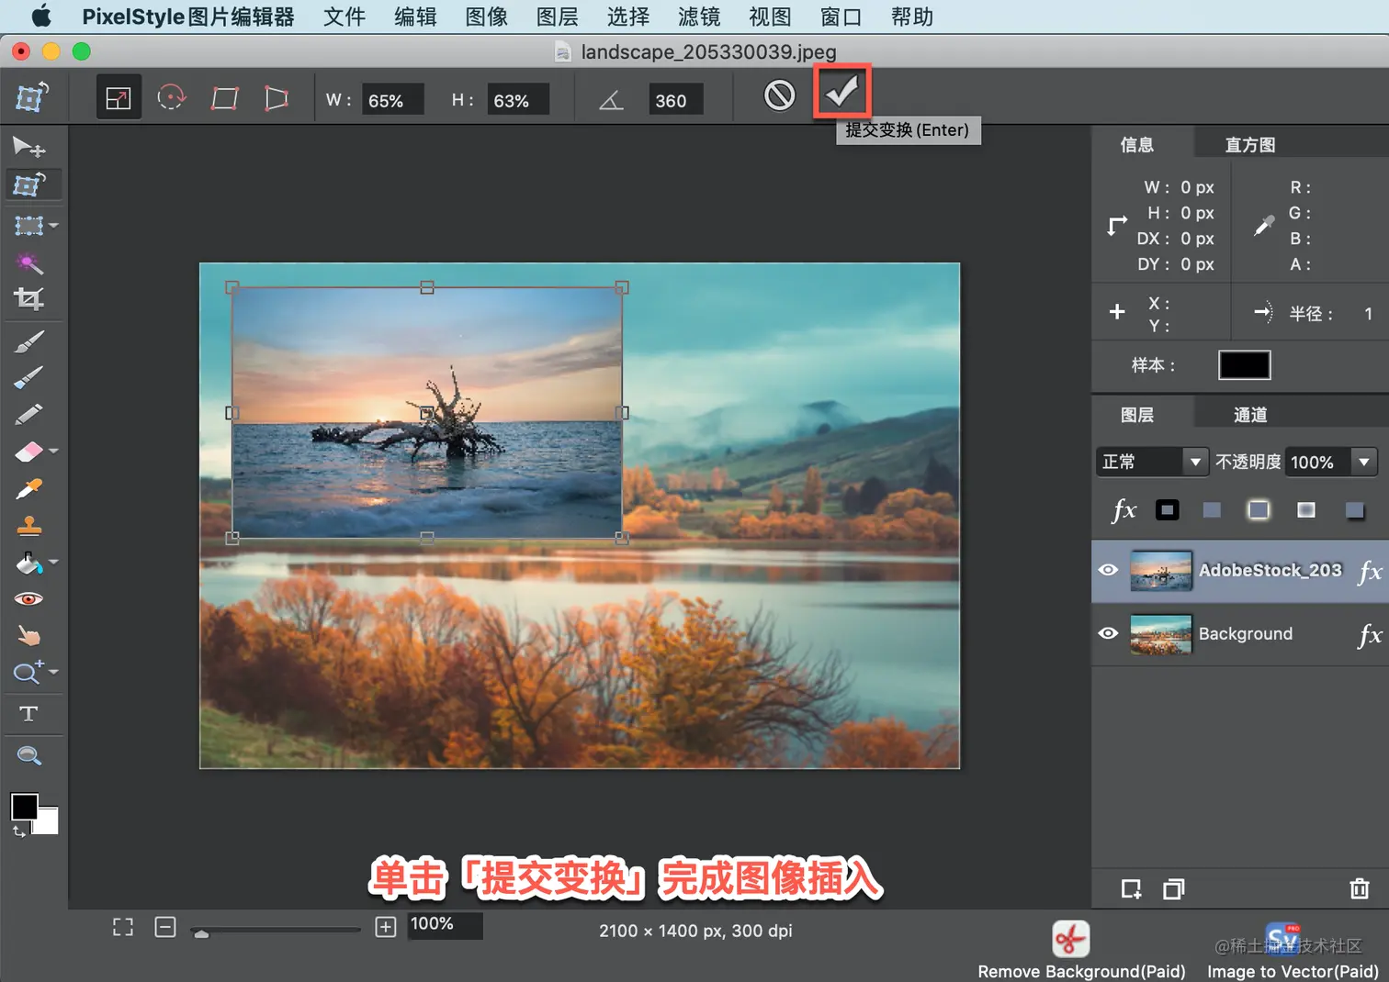This screenshot has height=982, width=1389.
Task: Select the Smudge finger tool
Action: (29, 635)
